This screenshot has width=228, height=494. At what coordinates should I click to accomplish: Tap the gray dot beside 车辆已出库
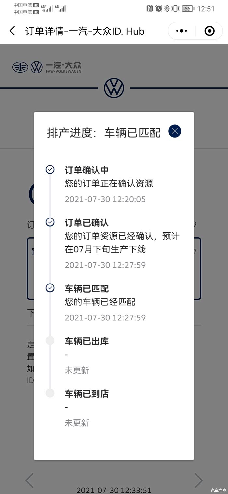[50, 341]
